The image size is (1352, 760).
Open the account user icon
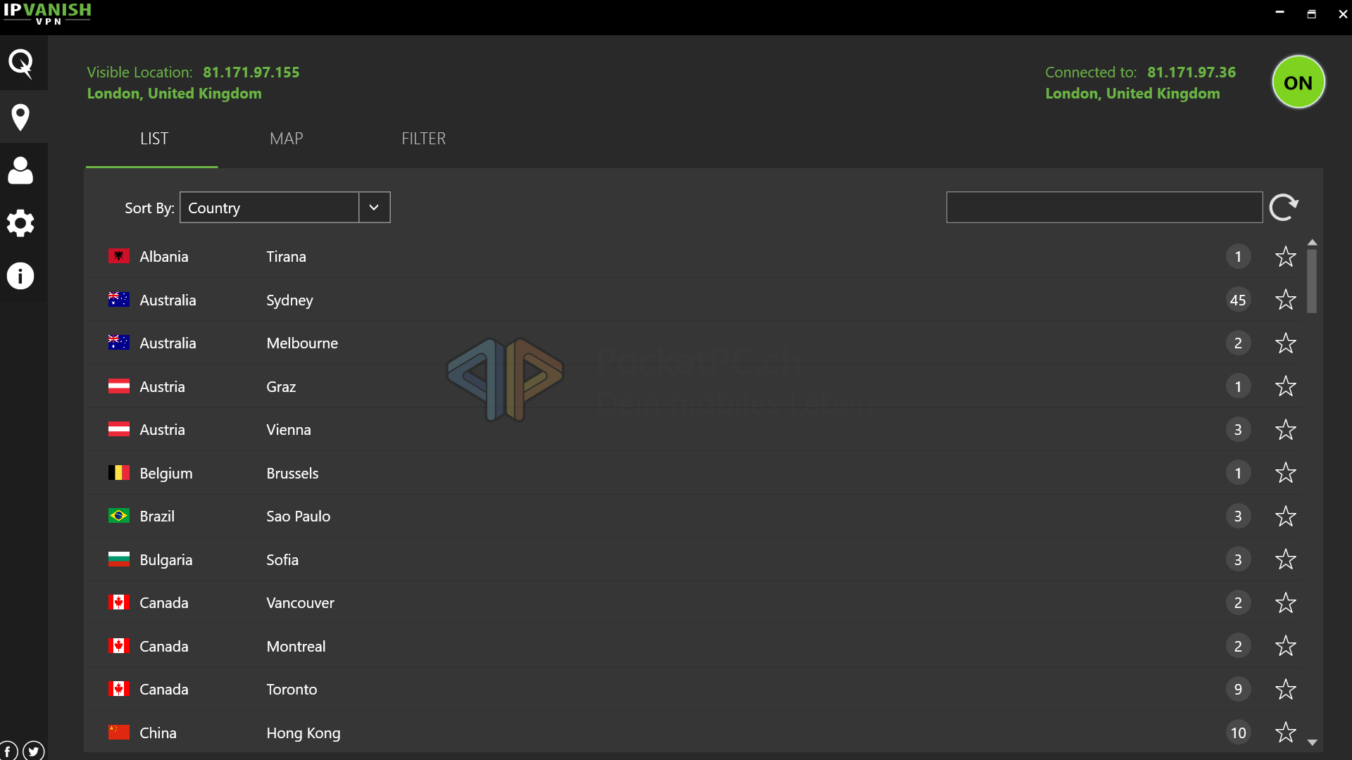[x=21, y=170]
